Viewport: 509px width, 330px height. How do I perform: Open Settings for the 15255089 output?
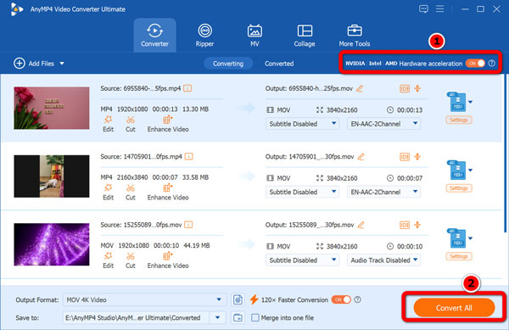tap(459, 256)
